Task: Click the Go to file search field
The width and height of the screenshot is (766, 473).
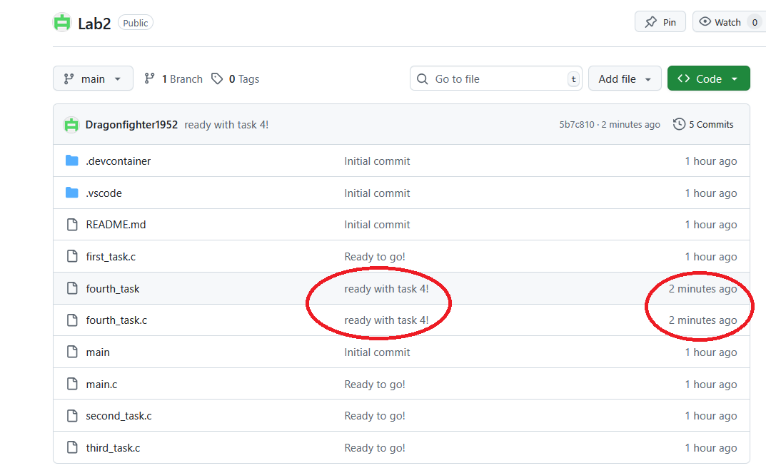Action: pyautogui.click(x=496, y=78)
